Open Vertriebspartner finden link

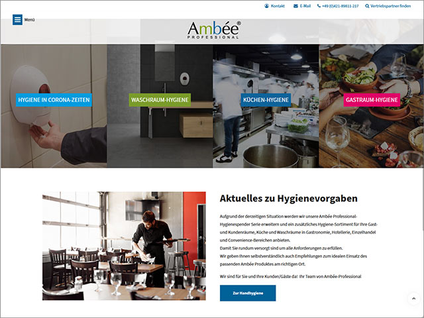tap(390, 6)
